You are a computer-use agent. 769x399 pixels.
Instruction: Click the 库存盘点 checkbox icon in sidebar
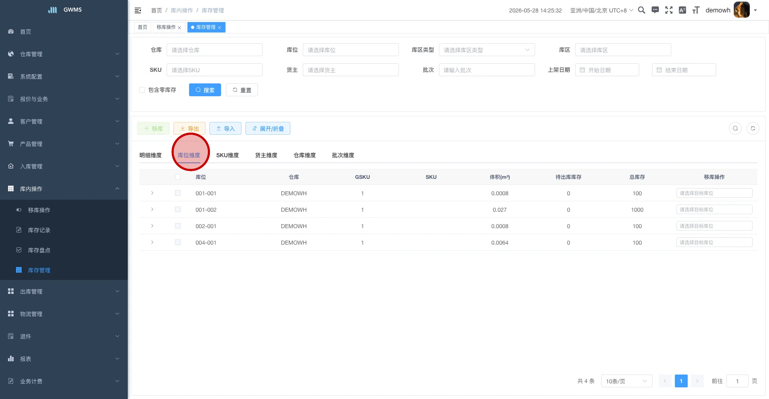tap(19, 250)
